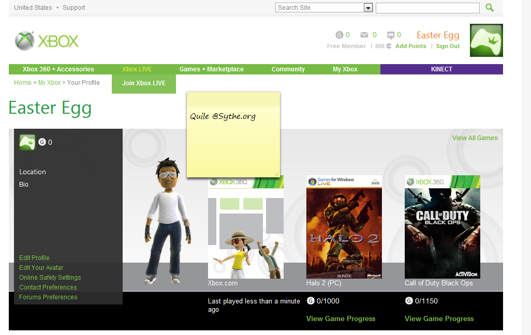Click the Xbox sphere logo
This screenshot has width=531, height=335.
click(x=25, y=41)
